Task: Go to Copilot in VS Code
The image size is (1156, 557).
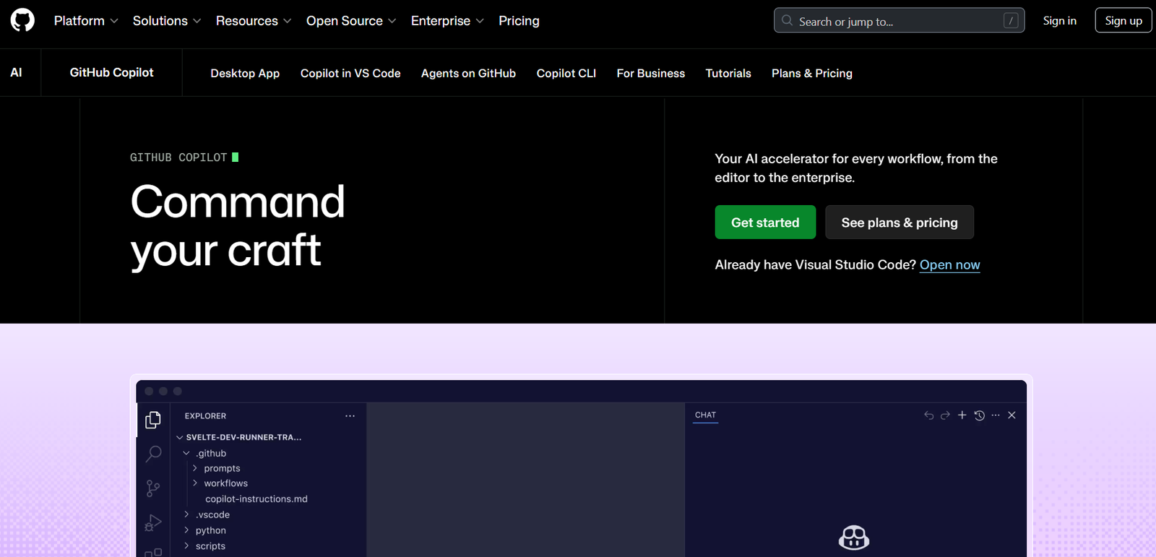Action: coord(350,73)
